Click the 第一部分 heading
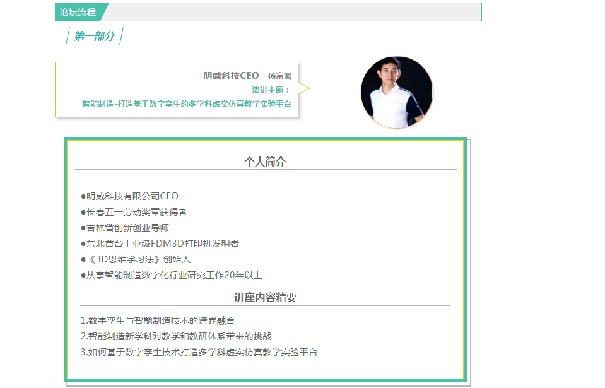 tap(94, 36)
